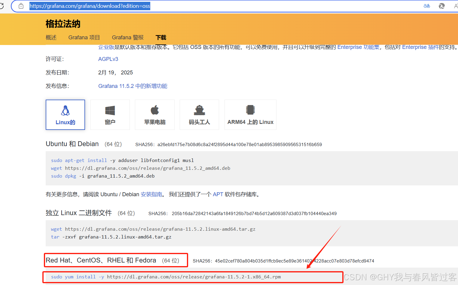
Task: Click the Edge refresh-style icon beside translate
Action: point(441,6)
